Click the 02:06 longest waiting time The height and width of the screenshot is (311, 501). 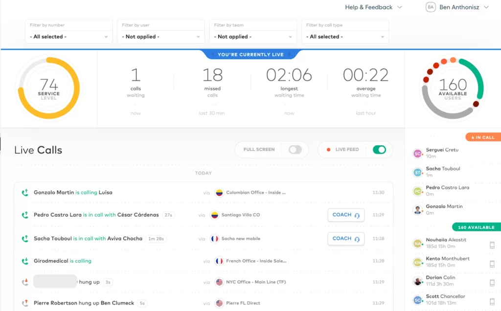point(289,82)
